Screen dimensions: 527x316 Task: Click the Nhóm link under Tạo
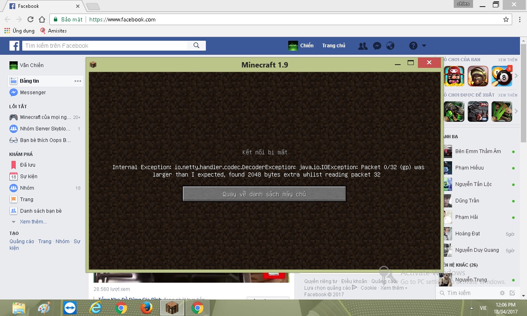[x=63, y=242]
